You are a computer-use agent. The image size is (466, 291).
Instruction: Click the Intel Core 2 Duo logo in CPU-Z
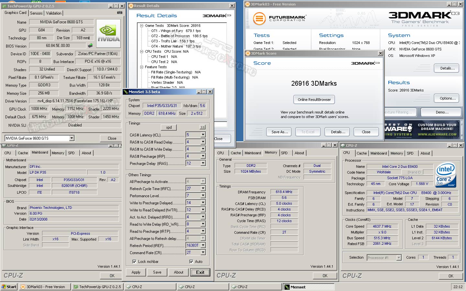(446, 175)
